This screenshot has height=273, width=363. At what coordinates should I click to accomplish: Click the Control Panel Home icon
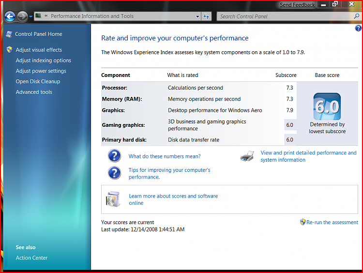(9, 34)
